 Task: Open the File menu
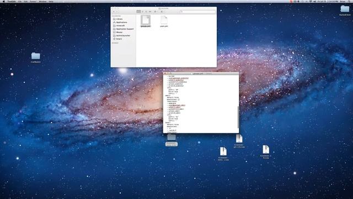click(x=20, y=1)
